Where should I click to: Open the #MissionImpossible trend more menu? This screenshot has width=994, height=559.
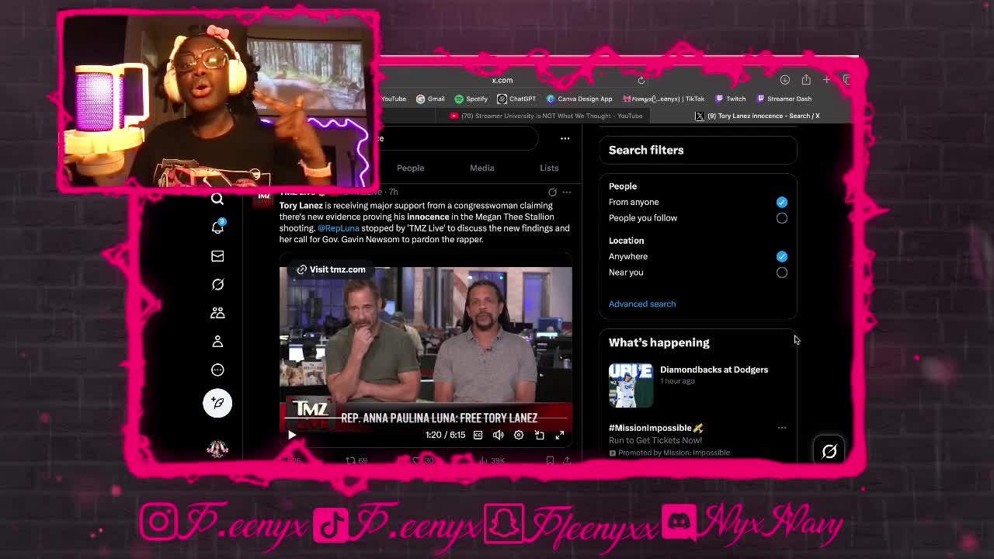(782, 428)
